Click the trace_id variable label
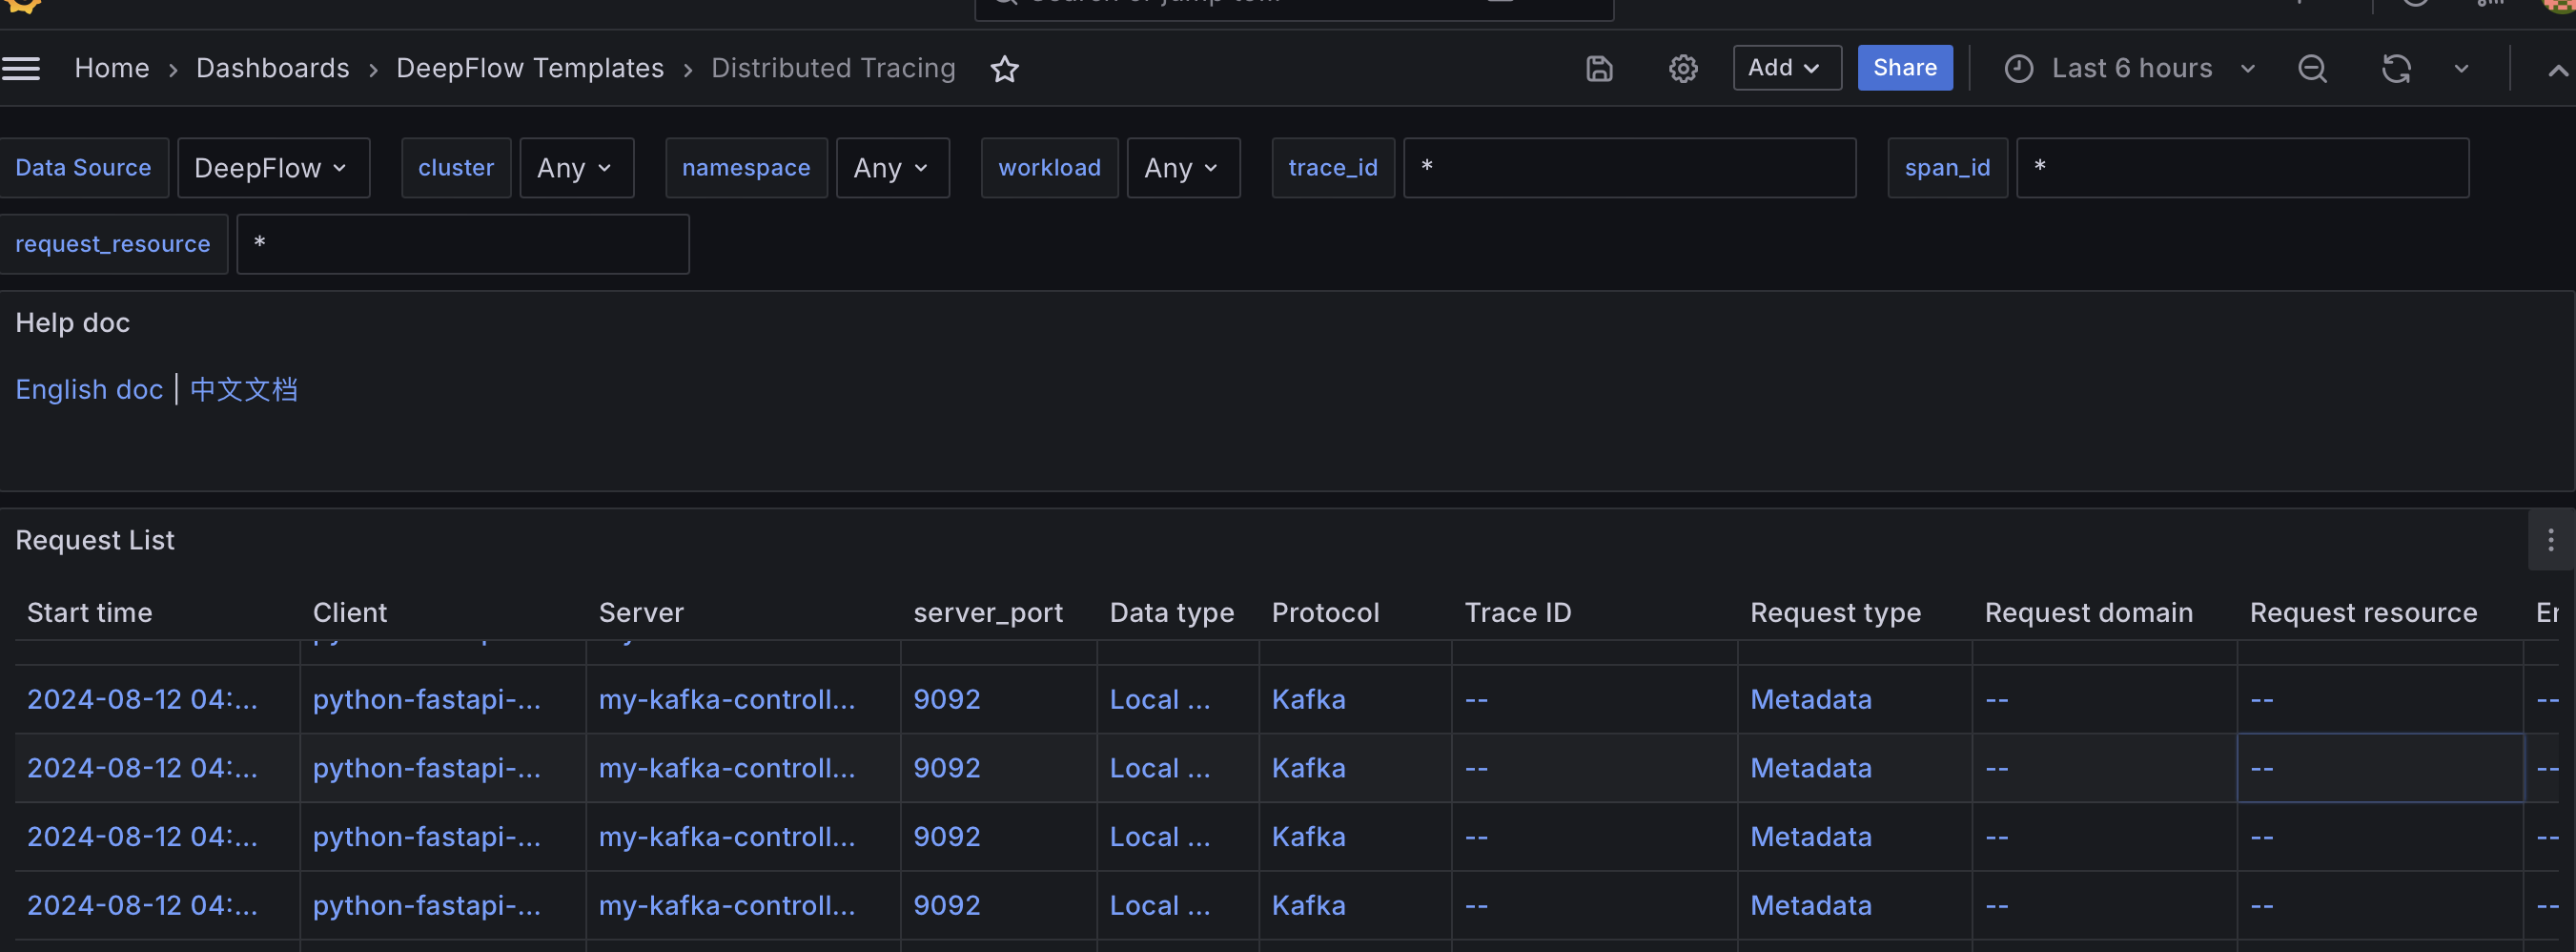The height and width of the screenshot is (952, 2576). click(x=1333, y=167)
